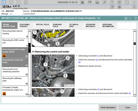Open the partially visible bottom repair image
The height and width of the screenshot is (111, 138).
[53, 92]
